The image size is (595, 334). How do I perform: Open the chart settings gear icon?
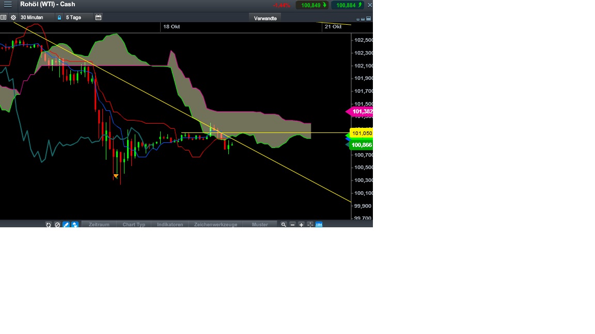(x=13, y=17)
